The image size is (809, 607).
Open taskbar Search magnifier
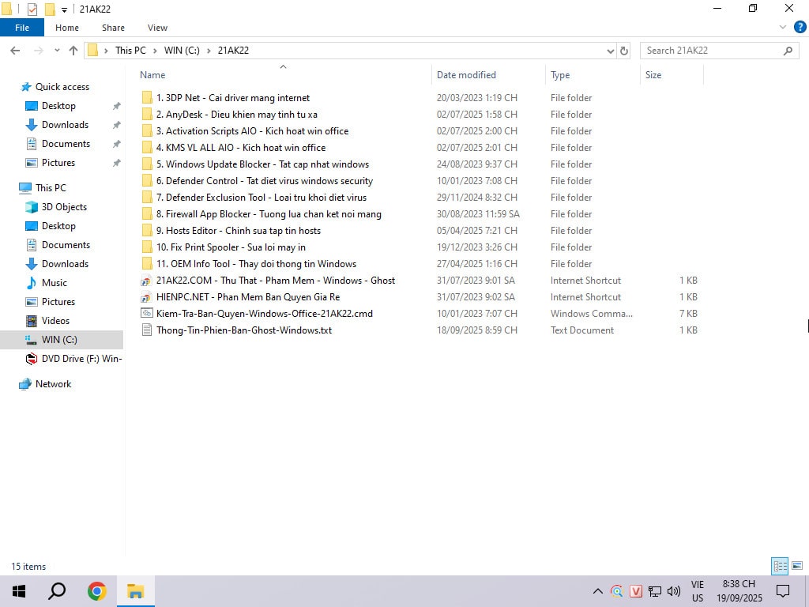pyautogui.click(x=57, y=591)
